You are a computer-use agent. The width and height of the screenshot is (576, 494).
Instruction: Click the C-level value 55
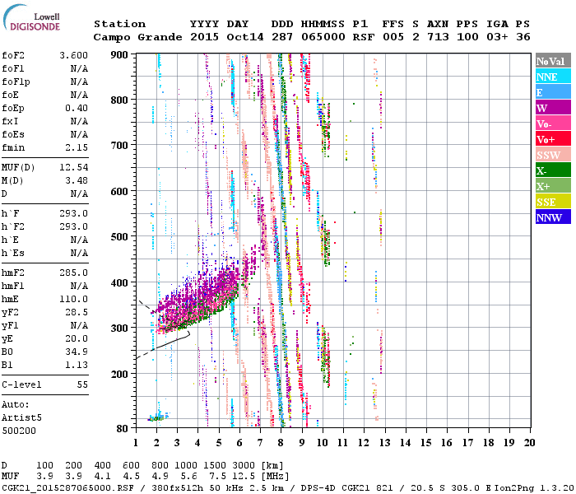pos(82,384)
